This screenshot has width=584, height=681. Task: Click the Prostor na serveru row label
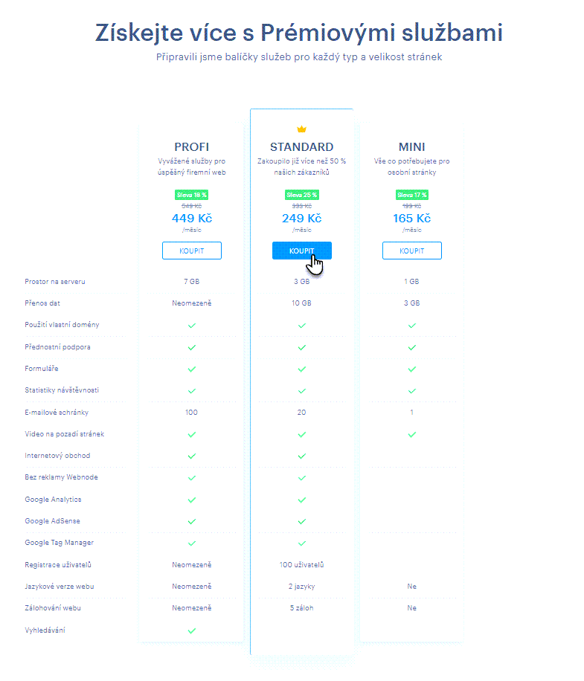(54, 282)
